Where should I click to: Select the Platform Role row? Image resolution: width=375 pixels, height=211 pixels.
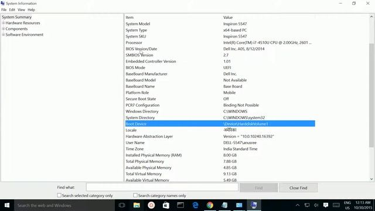click(220, 93)
